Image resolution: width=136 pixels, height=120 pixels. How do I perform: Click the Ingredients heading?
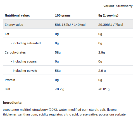tap(13, 103)
